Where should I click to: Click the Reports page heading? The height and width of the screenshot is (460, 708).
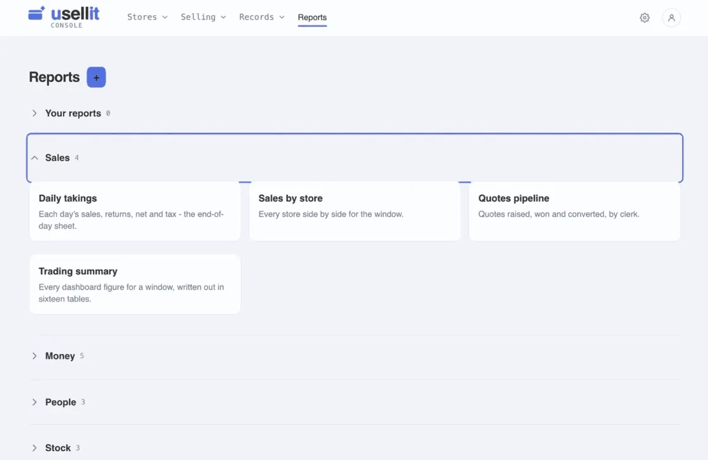click(54, 77)
